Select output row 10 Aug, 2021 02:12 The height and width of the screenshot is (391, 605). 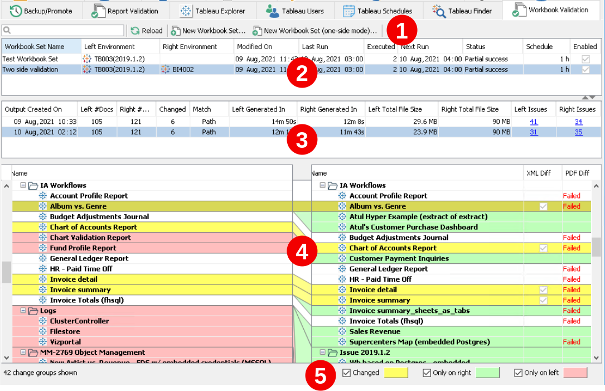click(x=301, y=132)
